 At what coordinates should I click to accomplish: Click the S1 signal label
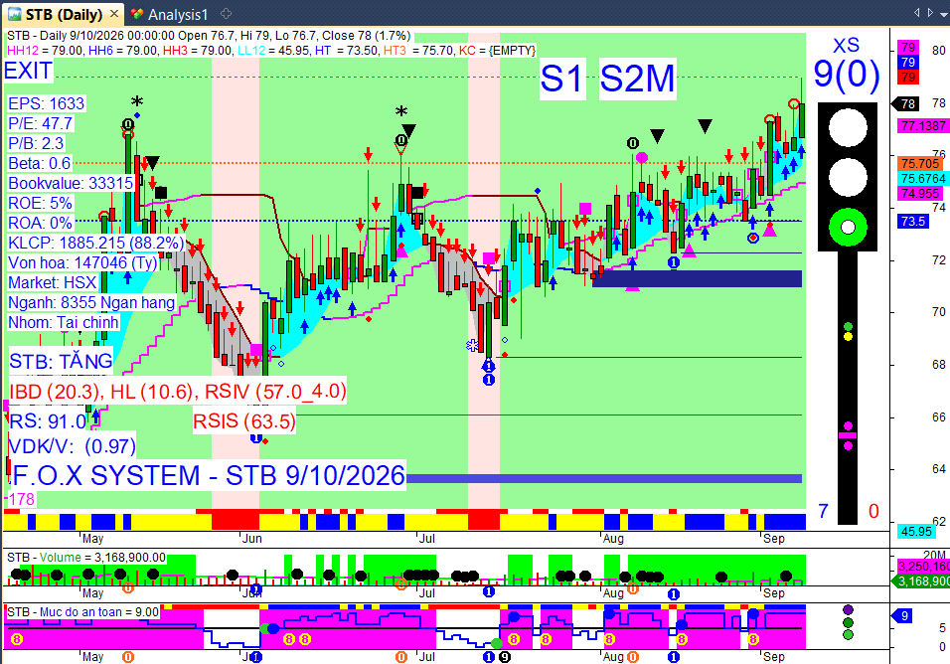tap(561, 79)
